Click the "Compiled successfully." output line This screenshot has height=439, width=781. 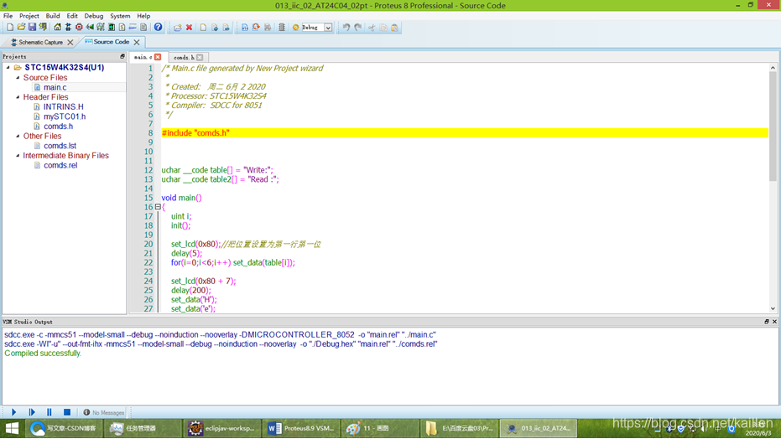tap(43, 353)
